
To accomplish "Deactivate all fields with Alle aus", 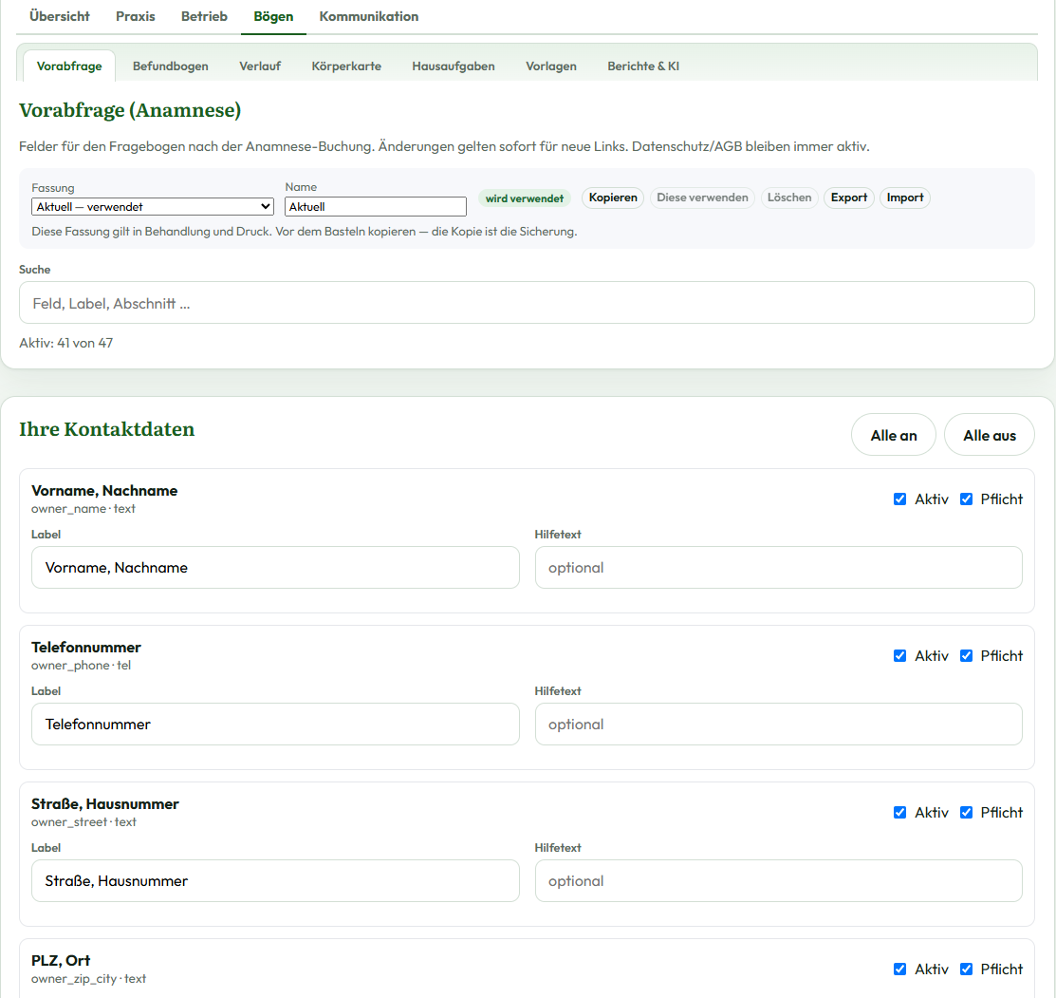I will [990, 435].
